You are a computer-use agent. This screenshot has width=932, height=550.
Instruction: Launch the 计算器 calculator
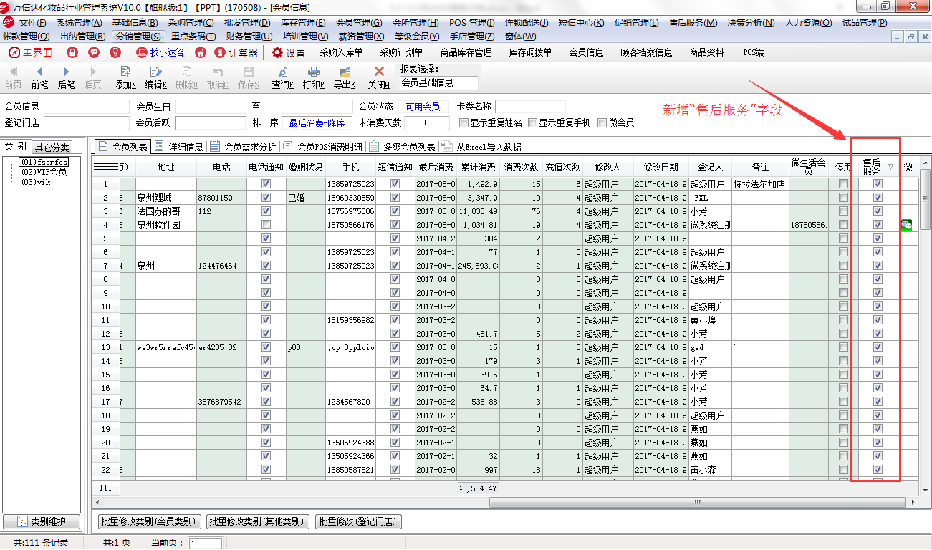236,52
